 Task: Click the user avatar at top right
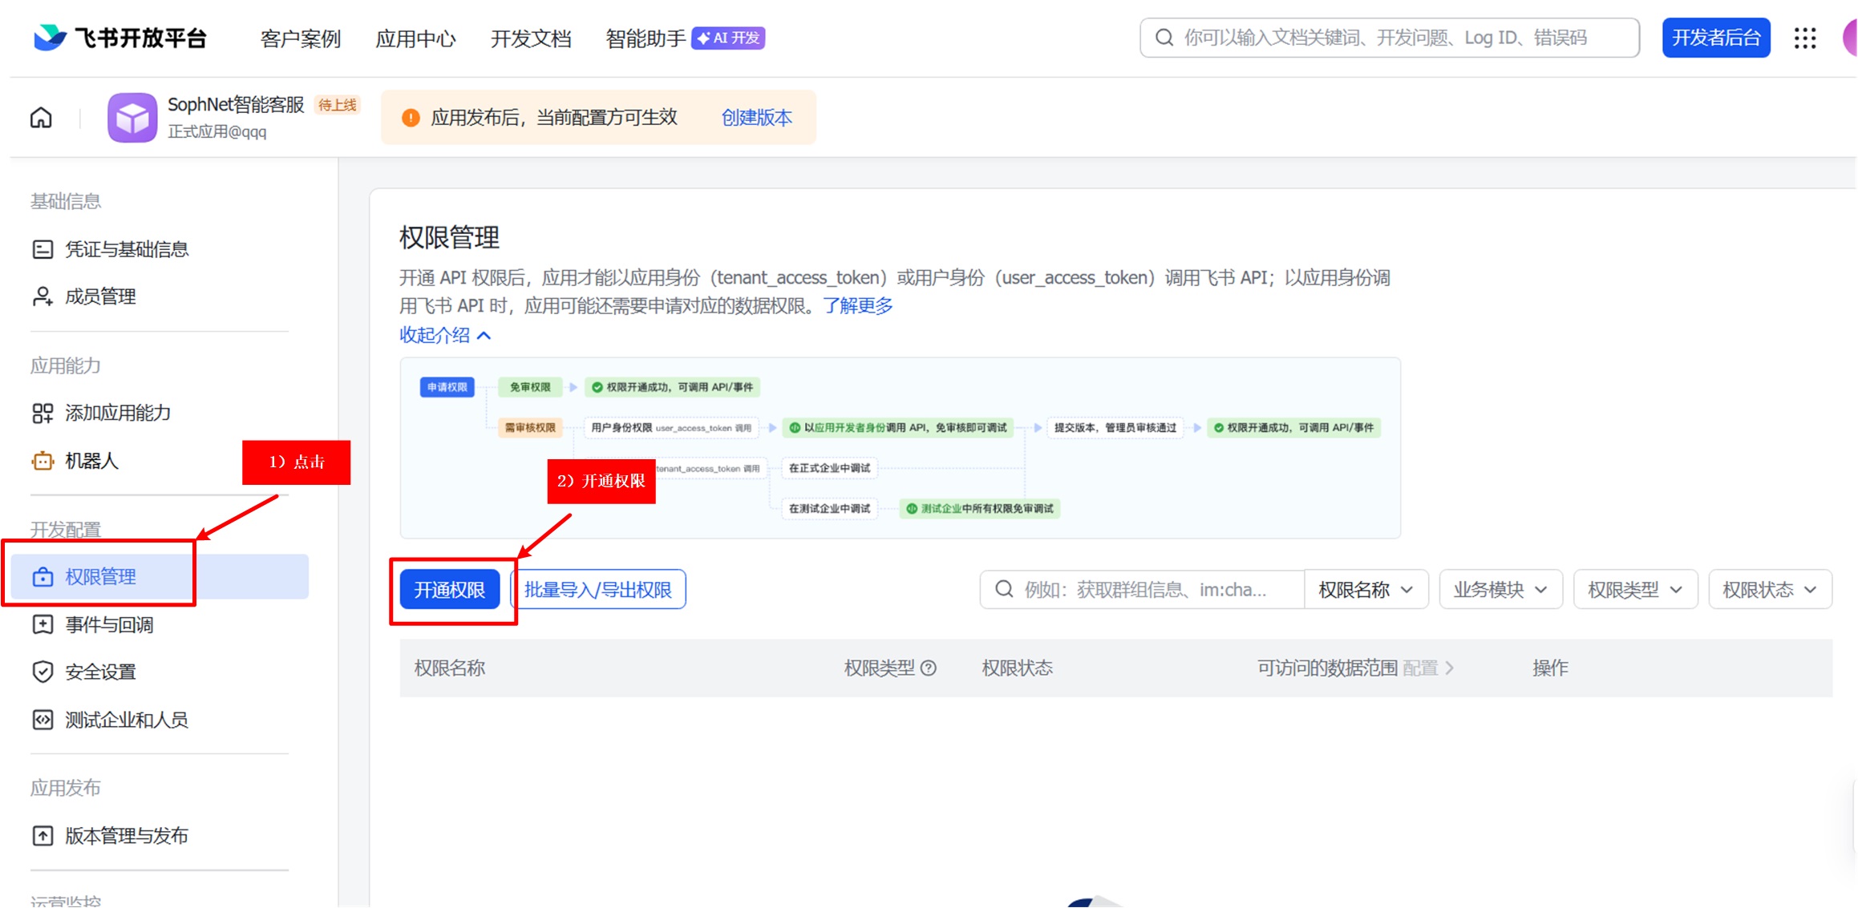click(1849, 38)
